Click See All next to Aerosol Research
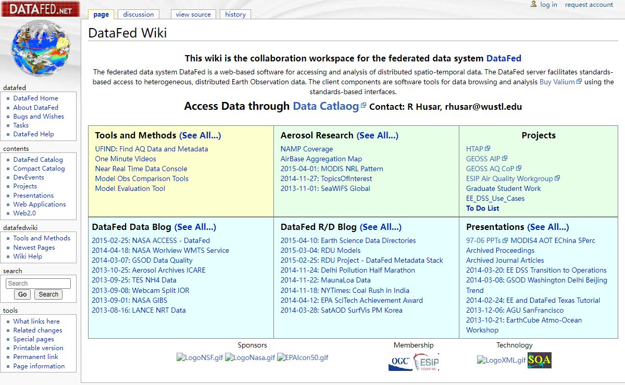625x385 pixels. pyautogui.click(x=378, y=135)
